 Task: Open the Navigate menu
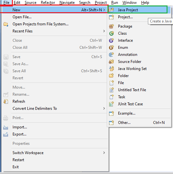point(67,3)
